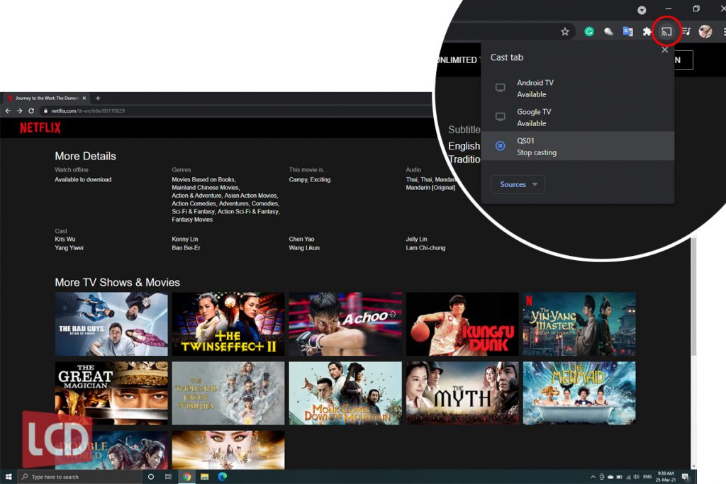Click the Google Translate extension icon
726x484 pixels.
click(628, 31)
